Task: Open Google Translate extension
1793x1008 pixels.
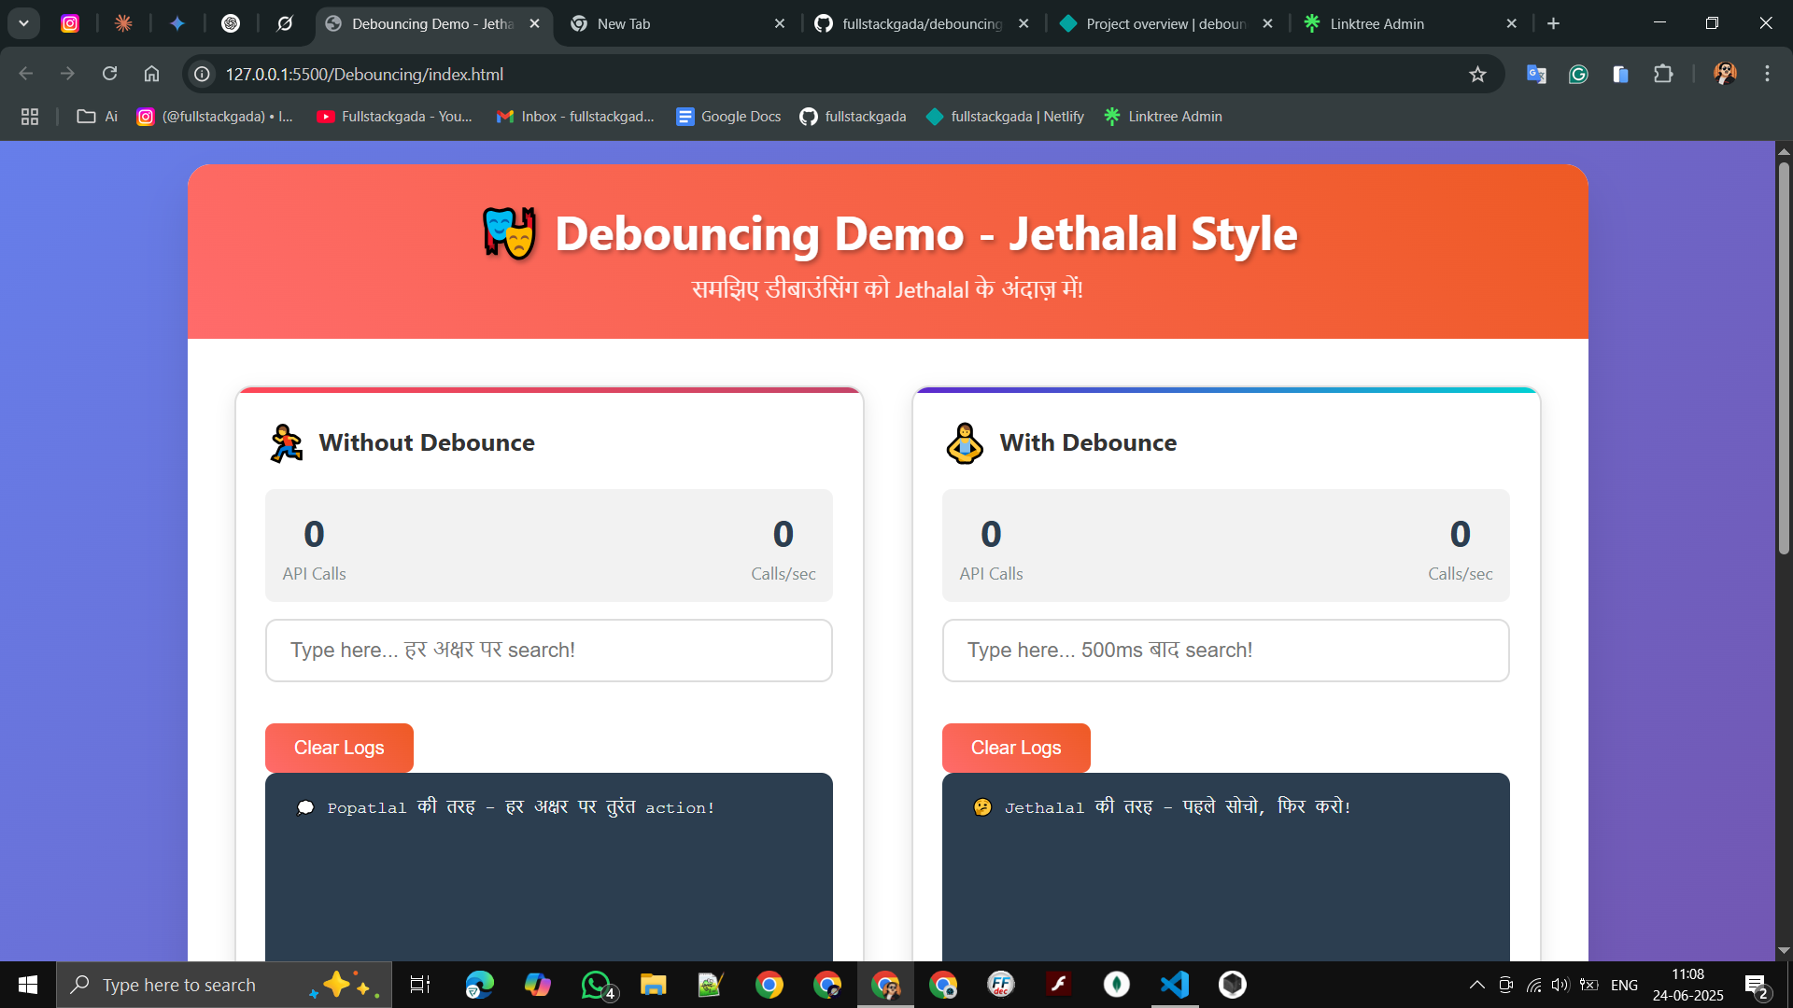Action: coord(1536,74)
